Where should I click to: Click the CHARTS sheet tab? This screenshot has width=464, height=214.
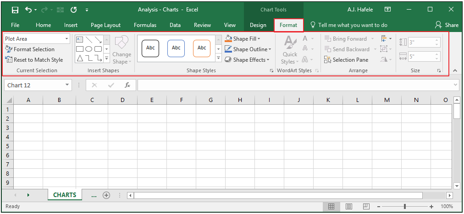[65, 195]
